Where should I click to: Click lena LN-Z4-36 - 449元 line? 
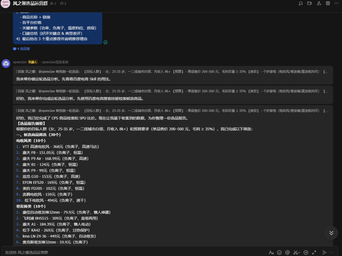coord(56,236)
